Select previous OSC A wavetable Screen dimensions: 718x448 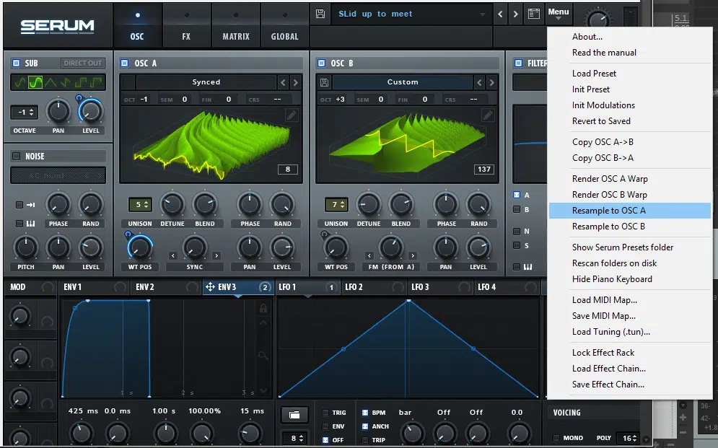click(283, 82)
